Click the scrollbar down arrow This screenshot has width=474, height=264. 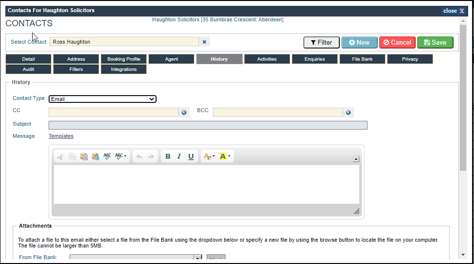click(463, 255)
